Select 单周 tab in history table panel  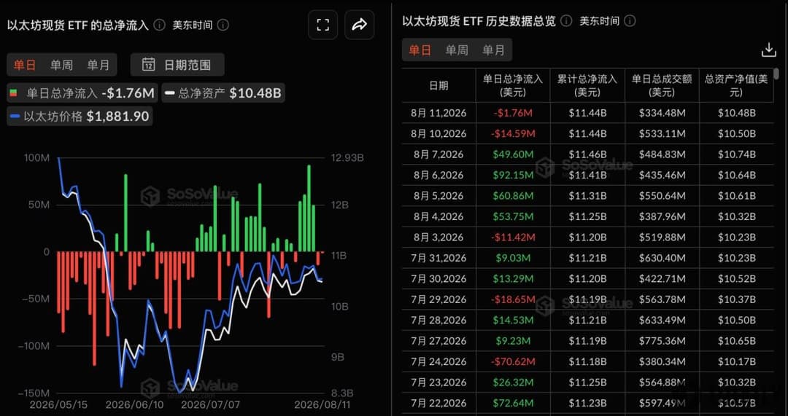pos(456,50)
